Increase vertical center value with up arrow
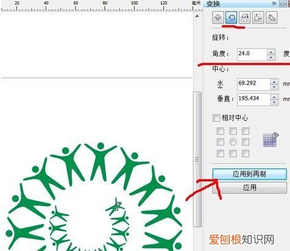 [x=274, y=97]
